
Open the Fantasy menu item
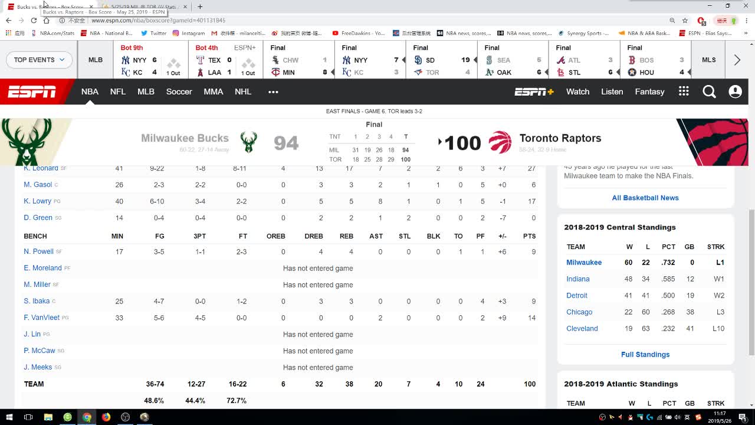point(649,91)
